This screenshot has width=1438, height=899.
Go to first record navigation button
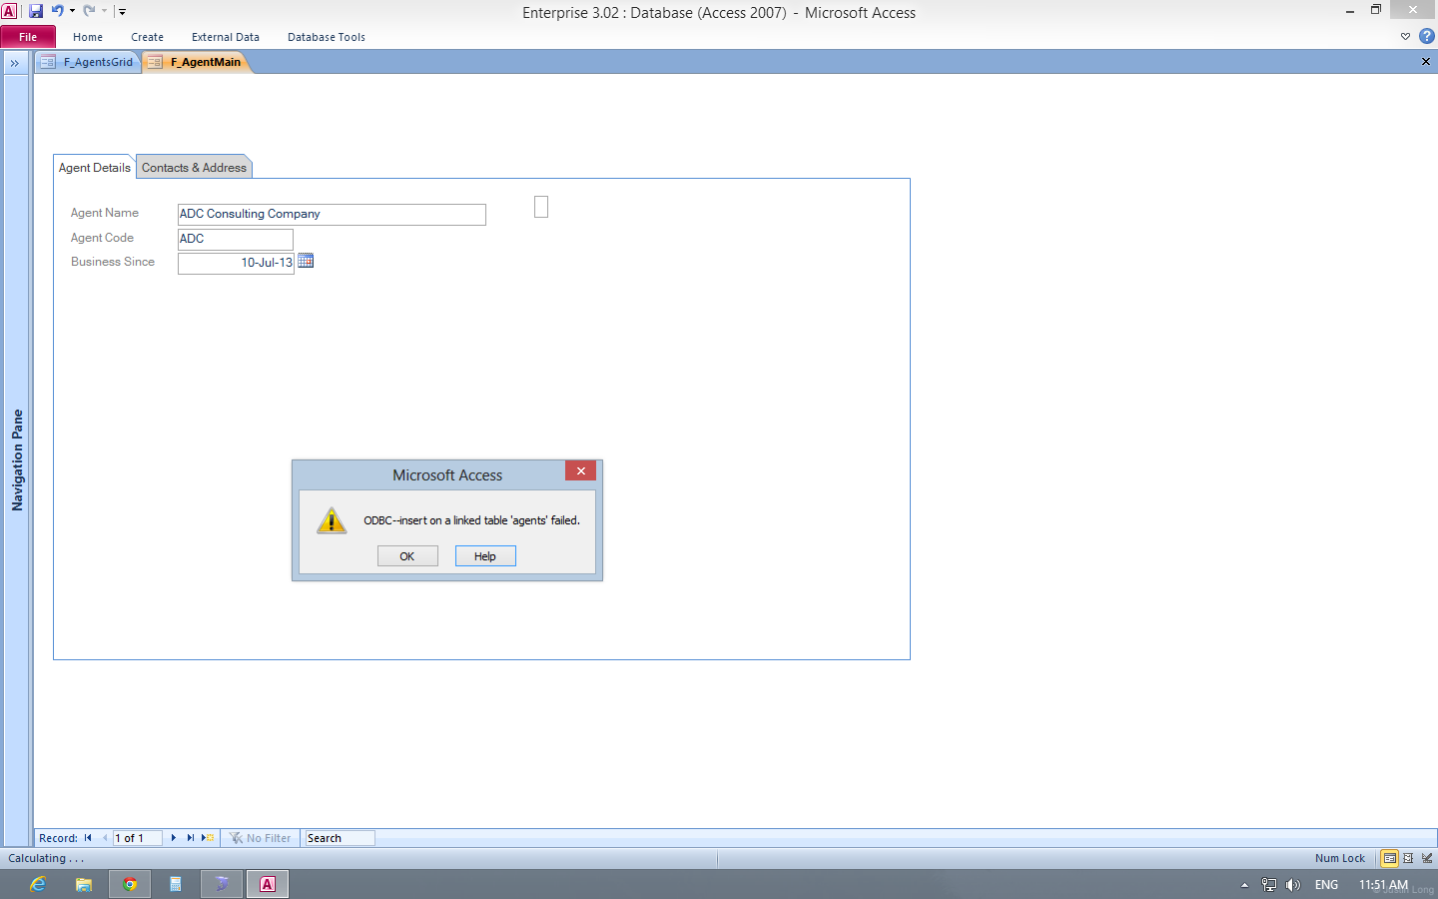88,838
